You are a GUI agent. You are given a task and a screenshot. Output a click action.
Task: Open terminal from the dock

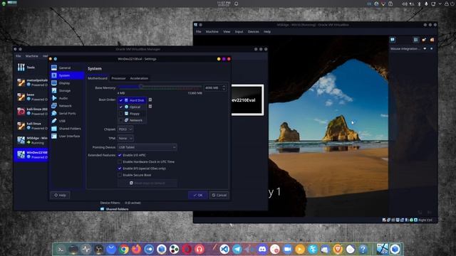point(61,249)
